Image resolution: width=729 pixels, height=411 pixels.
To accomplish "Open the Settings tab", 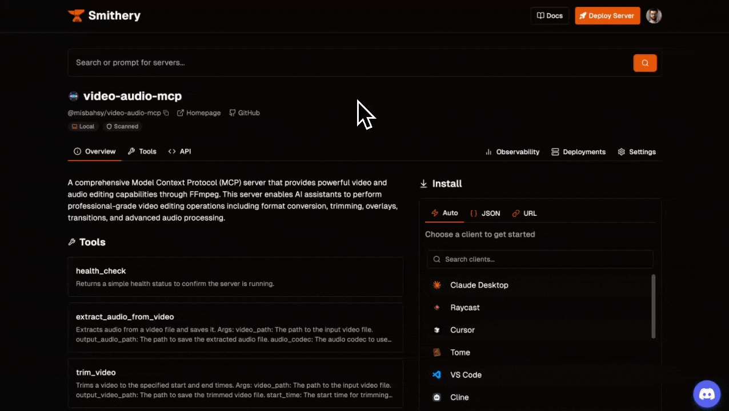I will [x=636, y=152].
